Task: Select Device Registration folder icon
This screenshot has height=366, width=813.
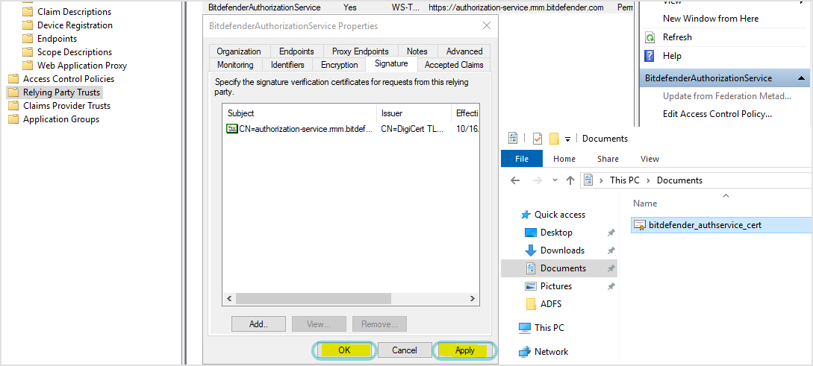Action: click(28, 25)
